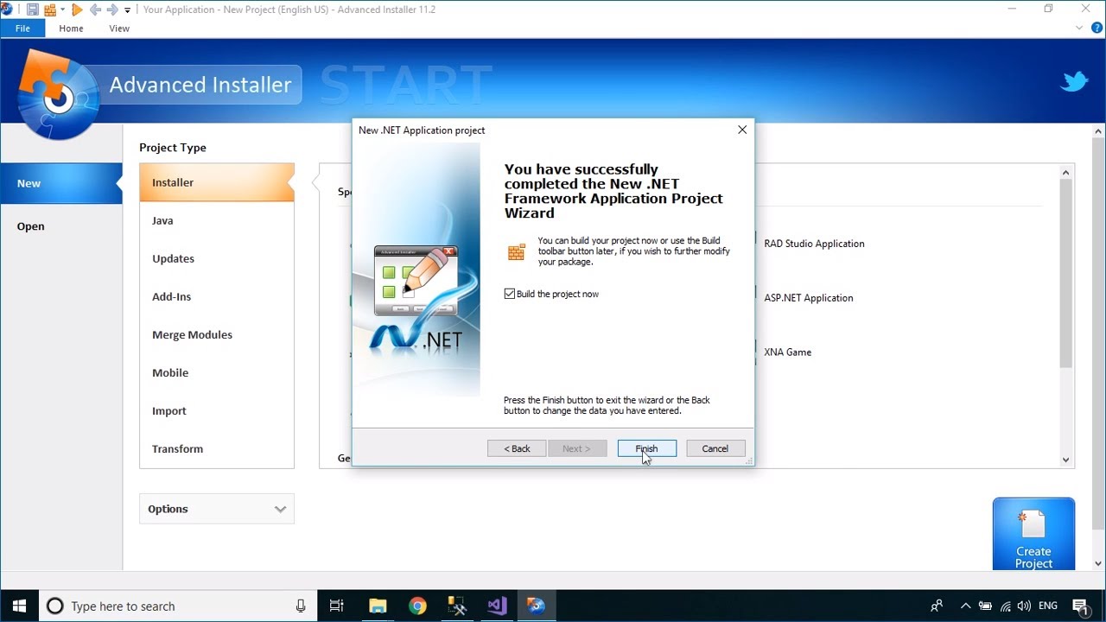Open the Home ribbon tab
The width and height of the screenshot is (1106, 622).
click(71, 29)
